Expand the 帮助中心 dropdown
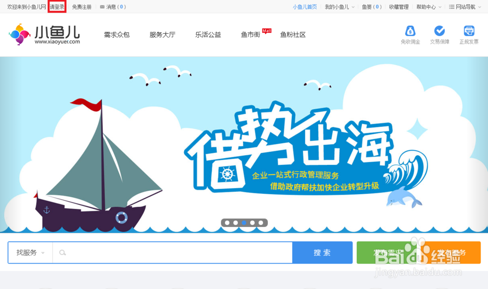The width and height of the screenshot is (488, 289). [x=429, y=7]
